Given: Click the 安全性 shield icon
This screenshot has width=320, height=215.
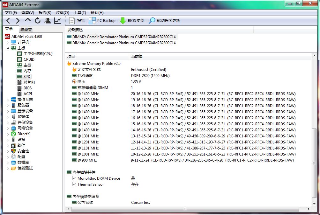Looking at the screenshot, I should pos(13,151).
